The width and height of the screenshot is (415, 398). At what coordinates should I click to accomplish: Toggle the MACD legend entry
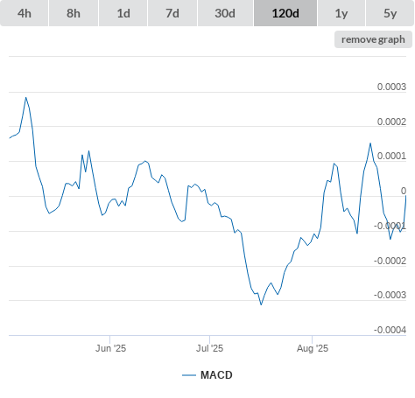(207, 375)
